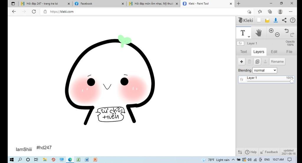This screenshot has width=302, height=163.
Task: Switch to the Layers tab
Action: [x=259, y=52]
